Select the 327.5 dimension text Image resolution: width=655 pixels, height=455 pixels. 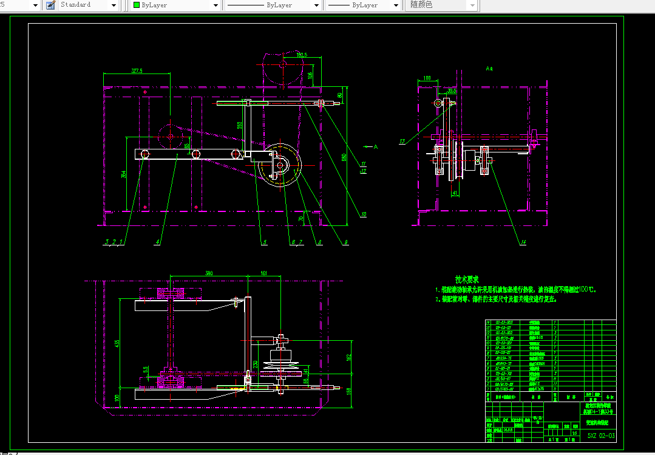(x=137, y=70)
